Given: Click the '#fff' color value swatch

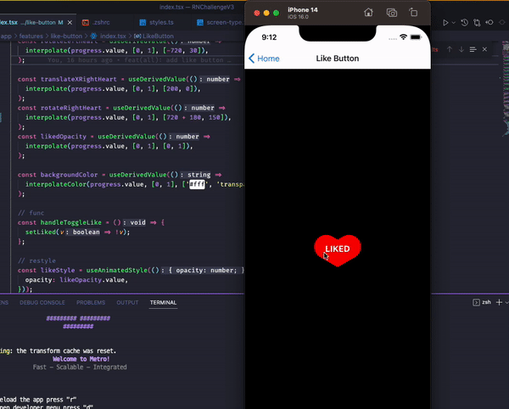Looking at the screenshot, I should [x=197, y=184].
